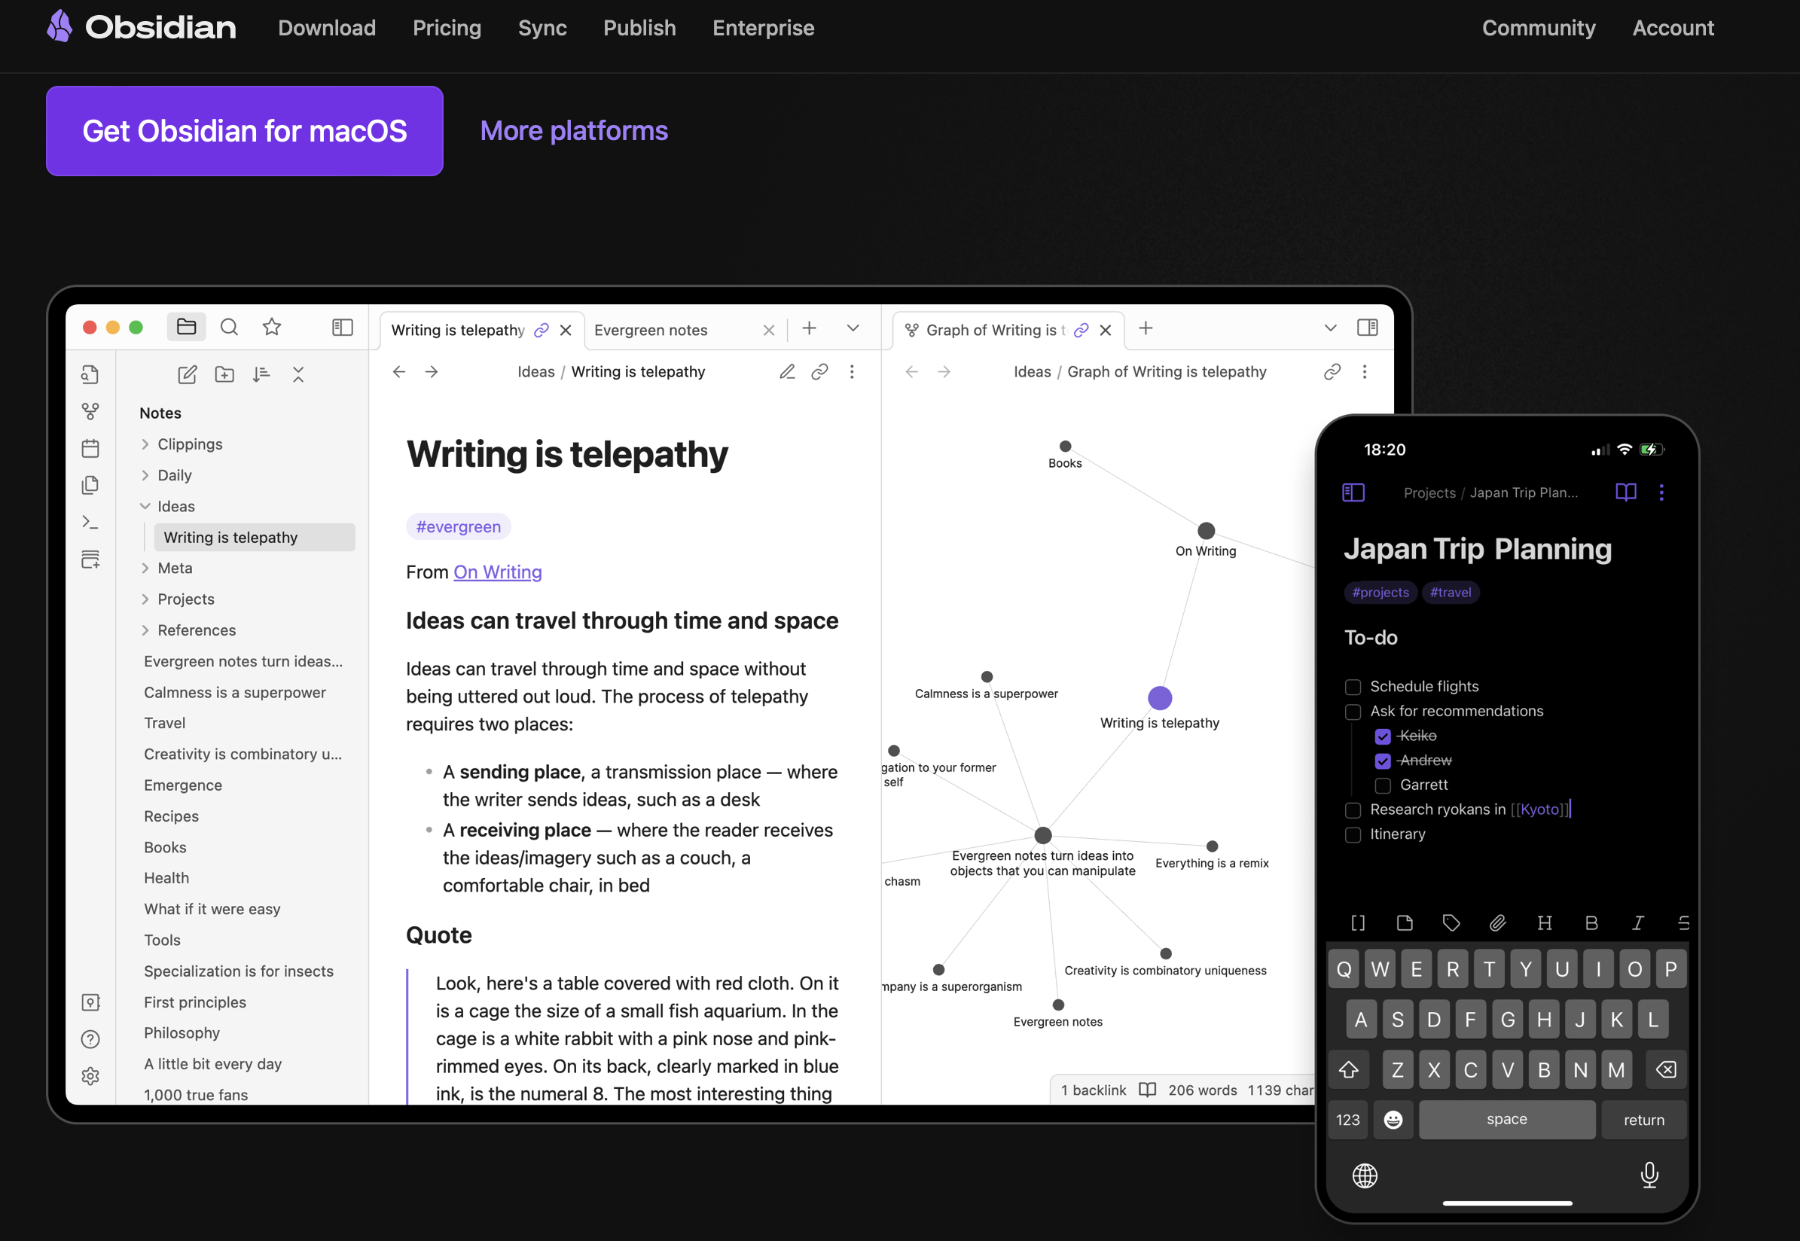Viewport: 1800px width, 1241px height.
Task: Tap the microphone icon on phone keyboard
Action: pyautogui.click(x=1649, y=1175)
